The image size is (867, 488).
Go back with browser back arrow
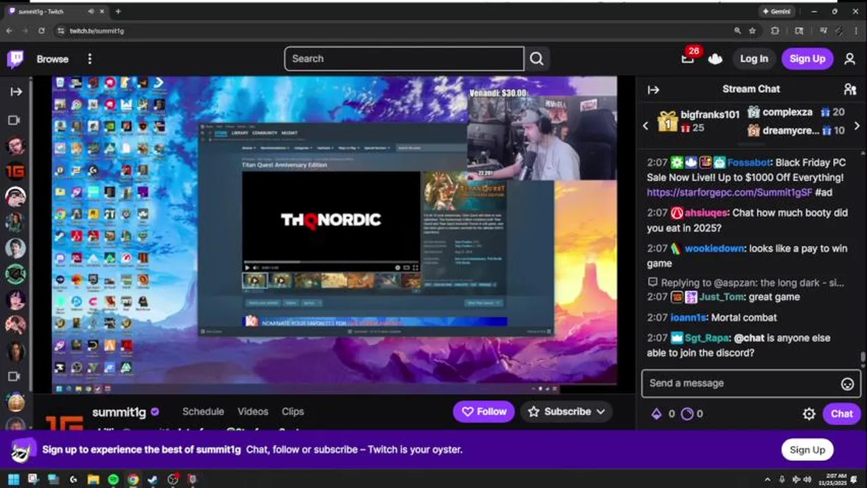click(x=9, y=30)
